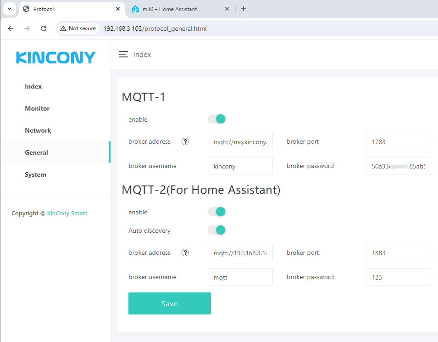Open the KinCony Smart copyright link
This screenshot has height=342, width=438.
[67, 213]
